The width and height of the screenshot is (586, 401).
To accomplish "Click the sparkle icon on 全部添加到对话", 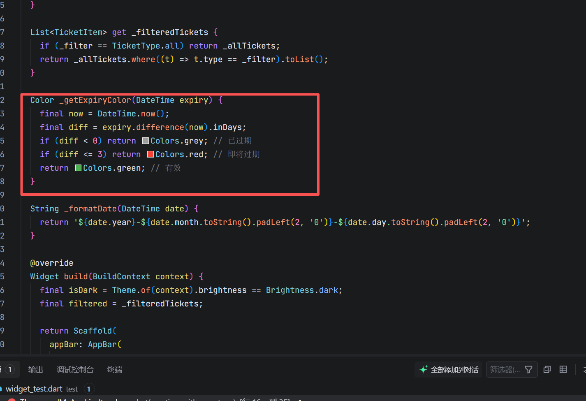I will pos(424,369).
